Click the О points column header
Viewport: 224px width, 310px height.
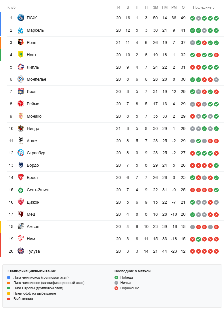pyautogui.click(x=183, y=7)
